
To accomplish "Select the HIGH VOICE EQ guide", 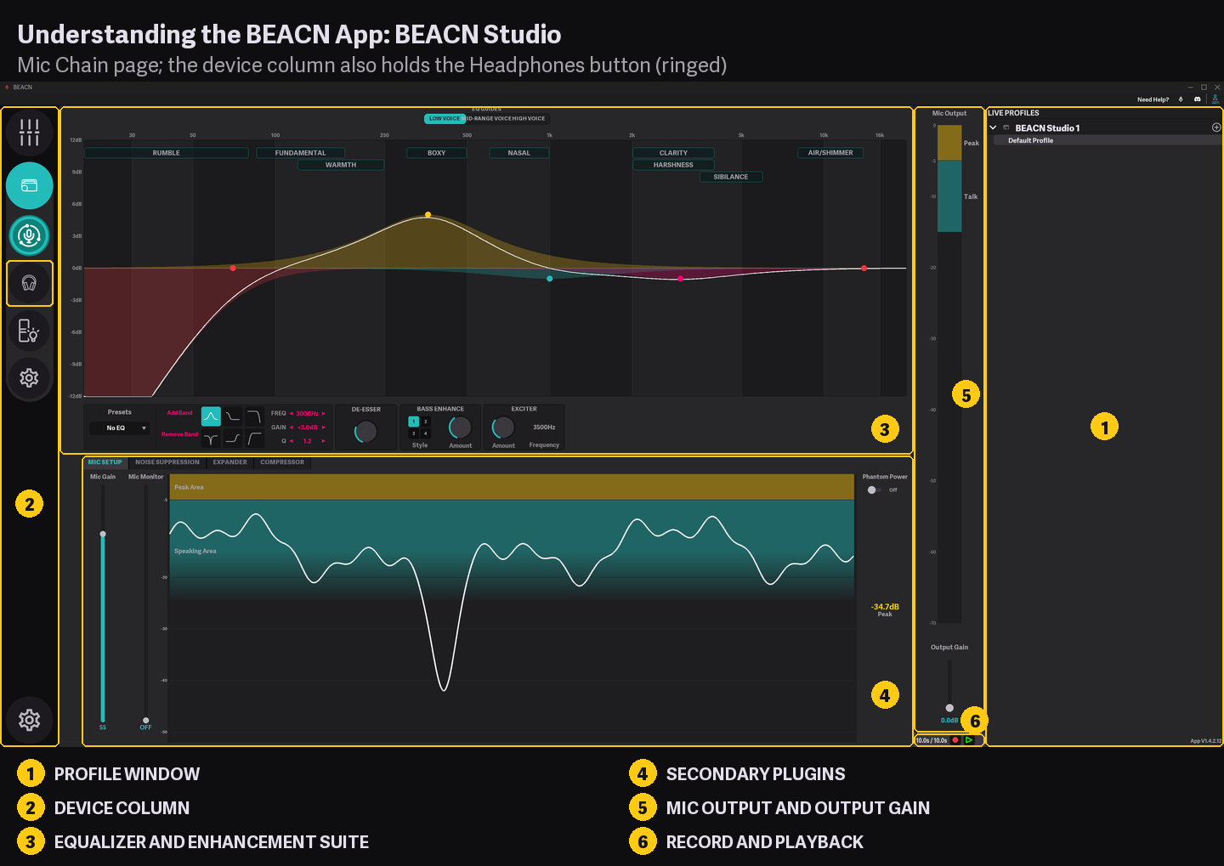I will 529,119.
